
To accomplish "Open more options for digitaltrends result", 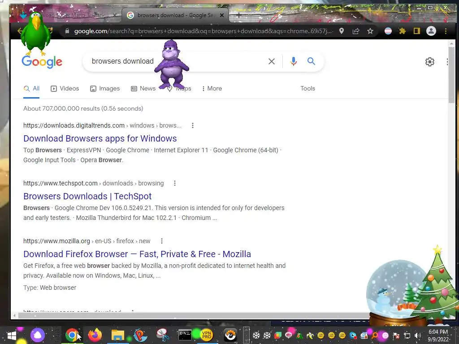I will [193, 125].
